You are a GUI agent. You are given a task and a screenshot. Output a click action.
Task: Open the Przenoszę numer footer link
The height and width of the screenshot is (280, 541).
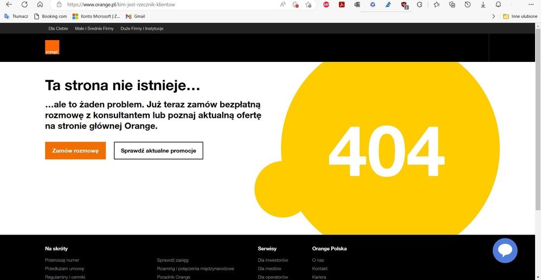[x=62, y=260]
